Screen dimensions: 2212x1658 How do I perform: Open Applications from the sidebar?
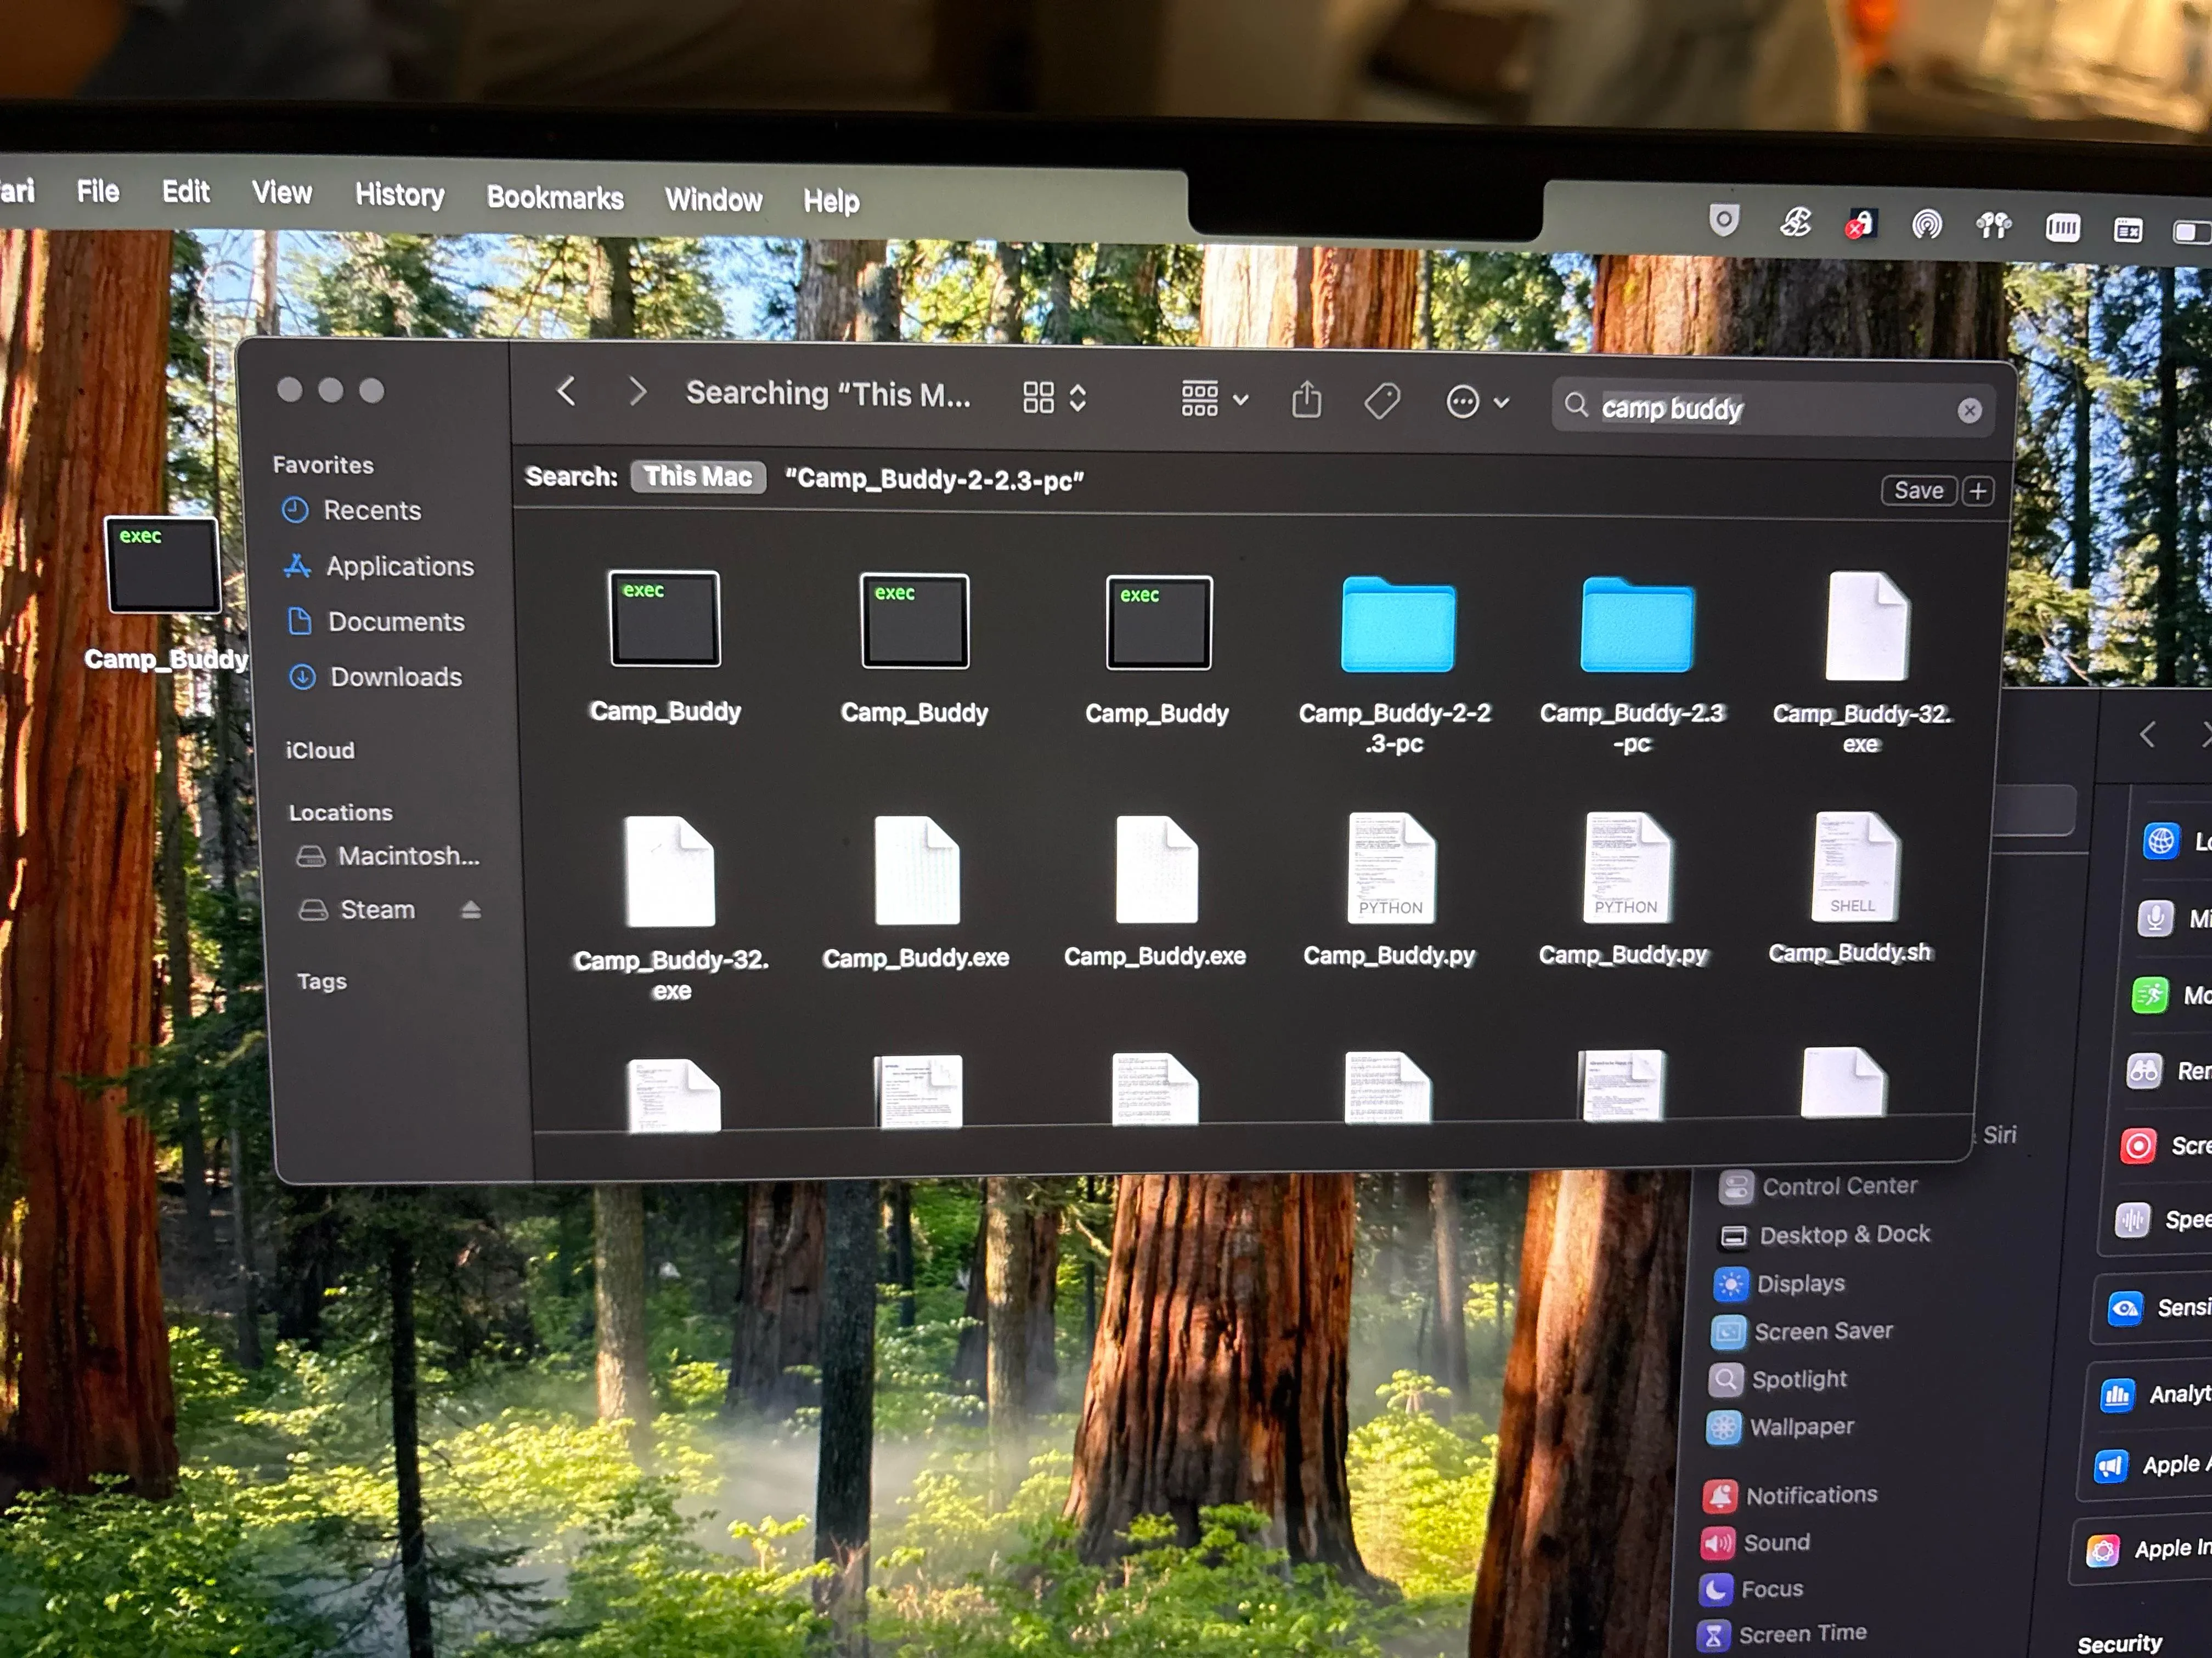(x=399, y=566)
